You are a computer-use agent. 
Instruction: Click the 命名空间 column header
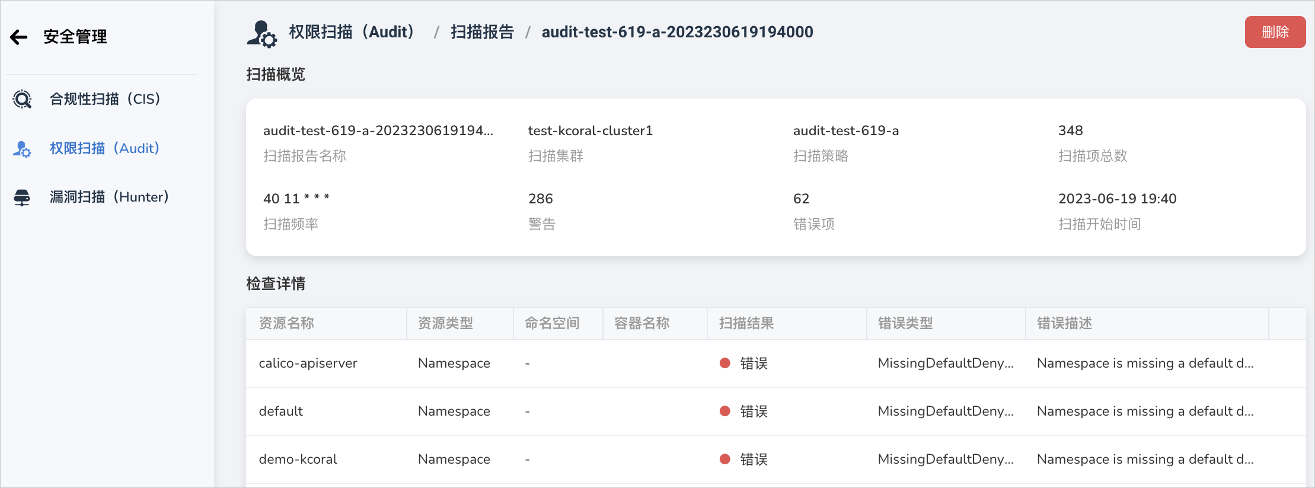[x=552, y=323]
